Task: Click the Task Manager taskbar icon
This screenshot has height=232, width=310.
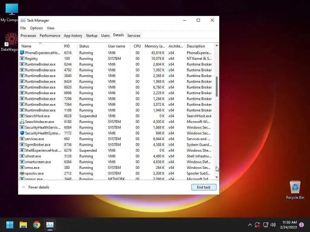Action: click(x=50, y=225)
